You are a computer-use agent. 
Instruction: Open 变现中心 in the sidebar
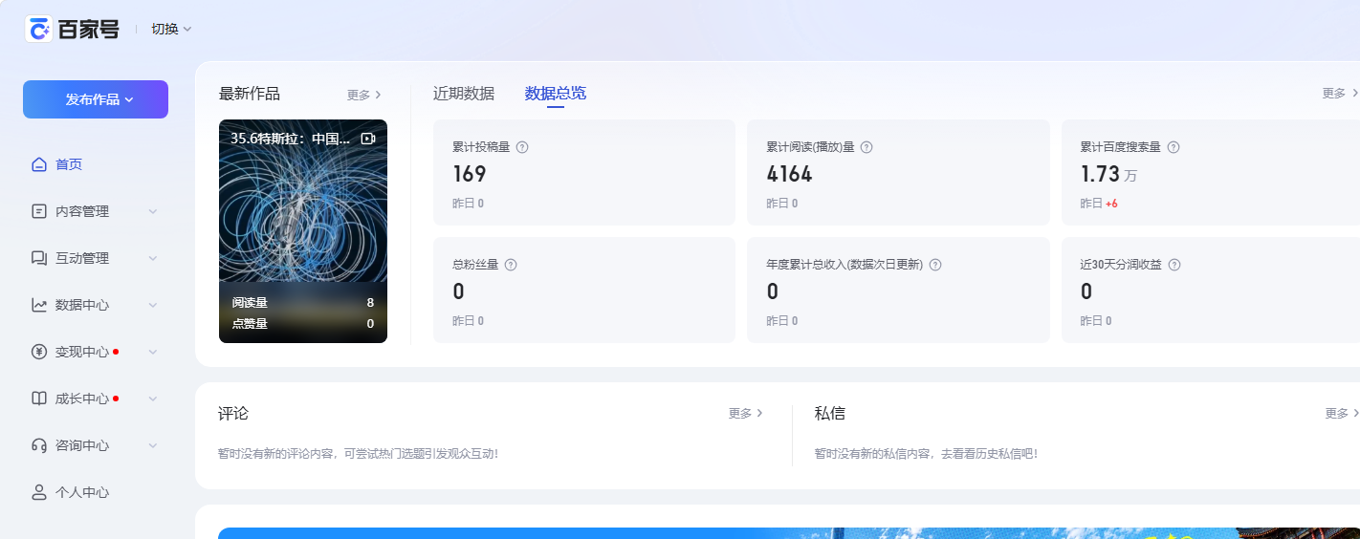[x=82, y=352]
